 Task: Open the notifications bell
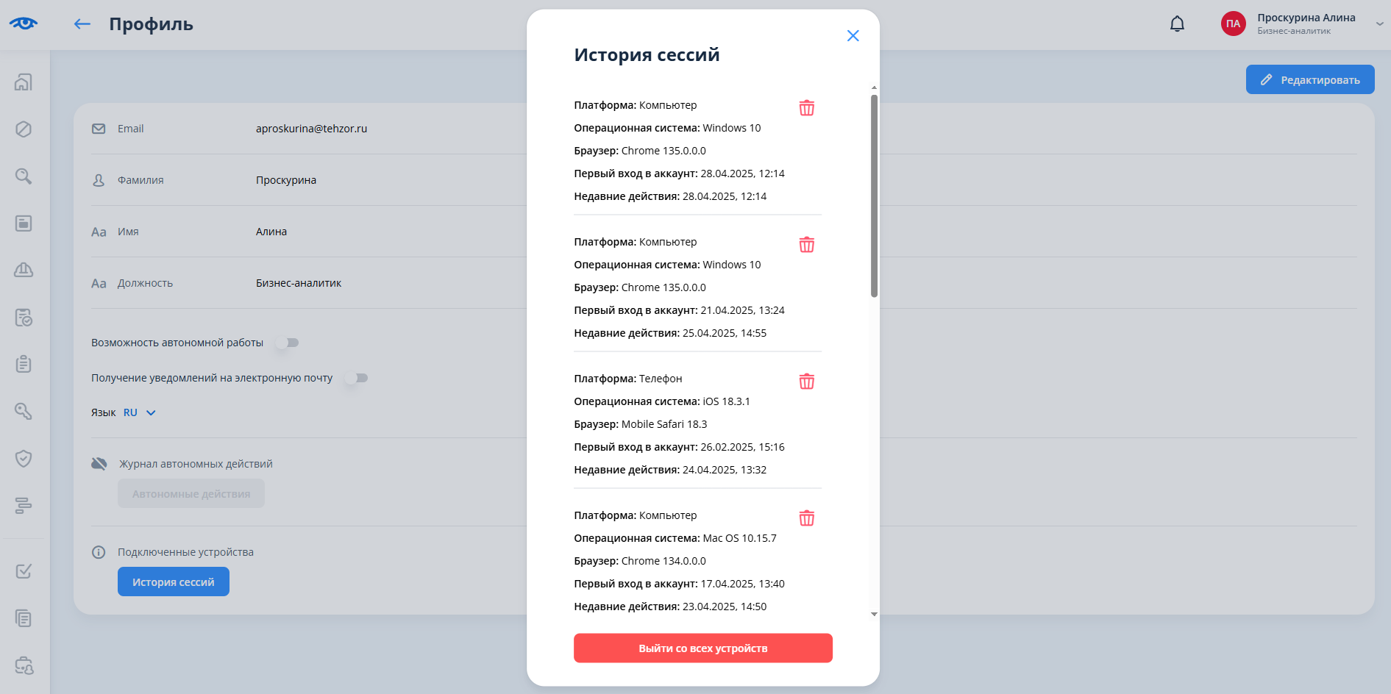[x=1177, y=24]
